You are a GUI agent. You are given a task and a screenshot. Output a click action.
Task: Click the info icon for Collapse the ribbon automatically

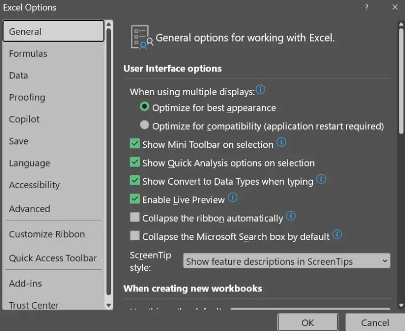291,216
